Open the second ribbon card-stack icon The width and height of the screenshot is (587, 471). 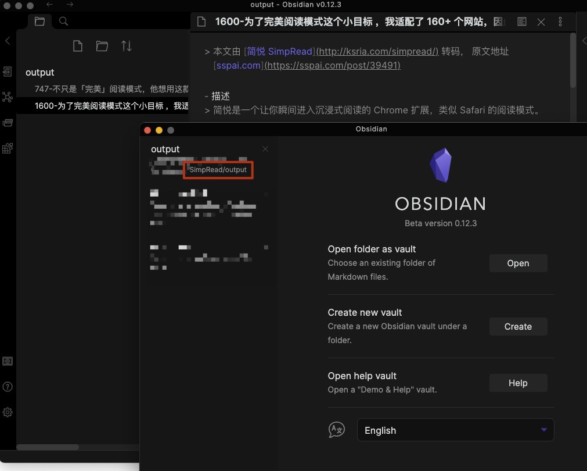(8, 123)
